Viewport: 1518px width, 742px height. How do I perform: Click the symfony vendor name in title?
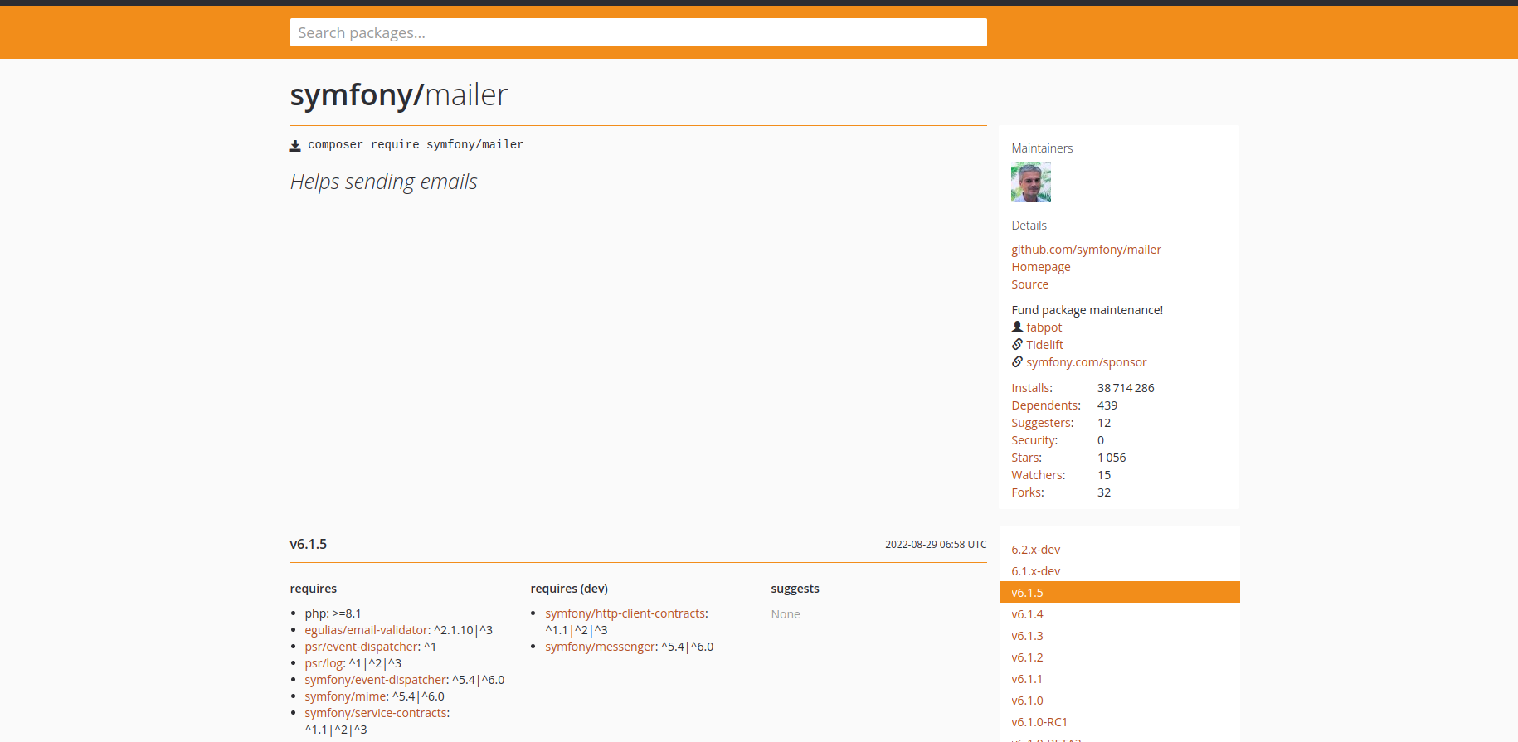click(351, 95)
